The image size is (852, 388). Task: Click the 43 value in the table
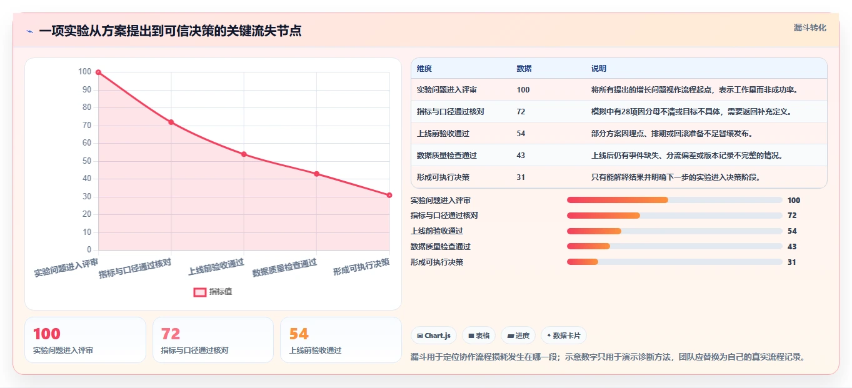click(521, 155)
